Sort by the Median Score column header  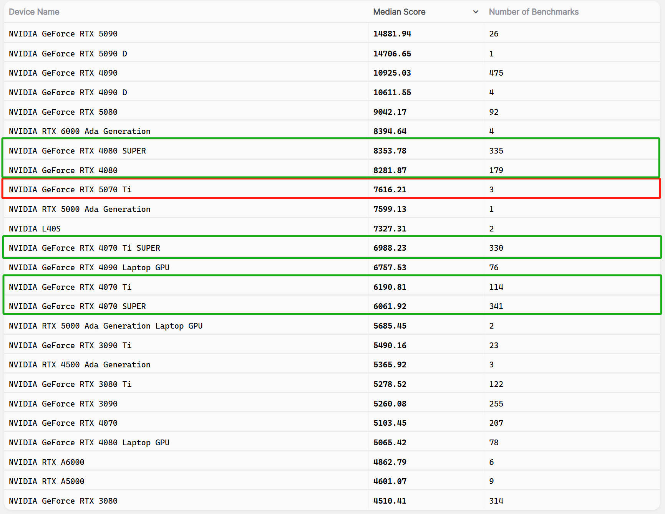tap(399, 12)
